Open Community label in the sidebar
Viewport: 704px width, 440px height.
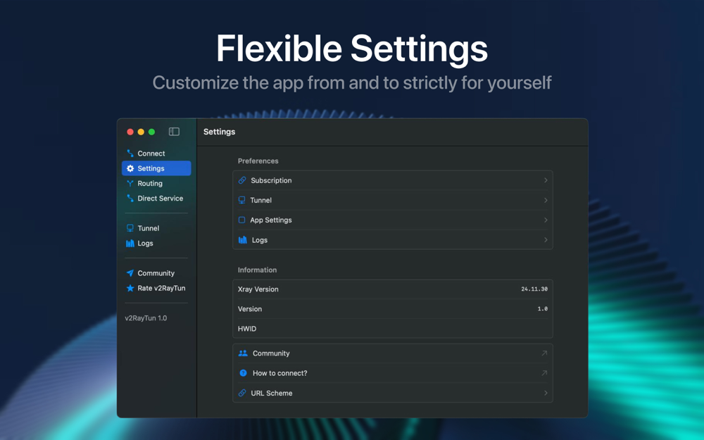[x=156, y=273]
